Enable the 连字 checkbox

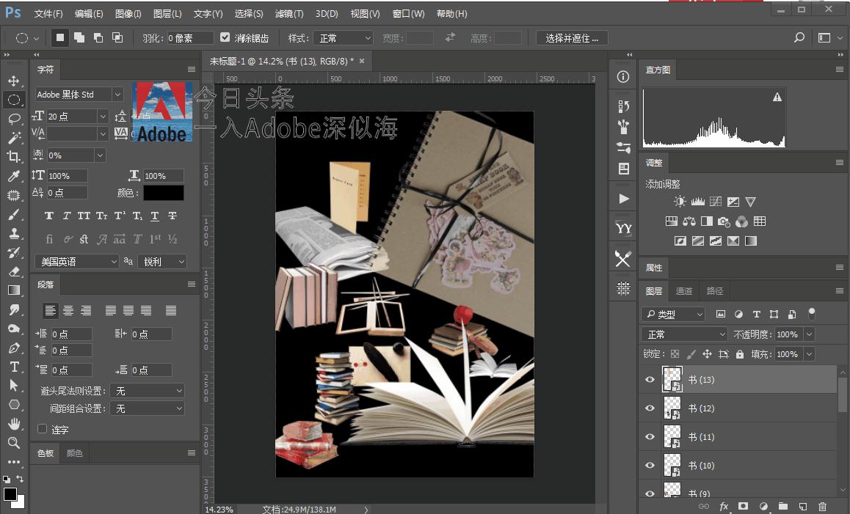coord(42,430)
